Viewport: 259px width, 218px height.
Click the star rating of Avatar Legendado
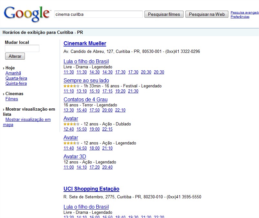[x=71, y=143]
